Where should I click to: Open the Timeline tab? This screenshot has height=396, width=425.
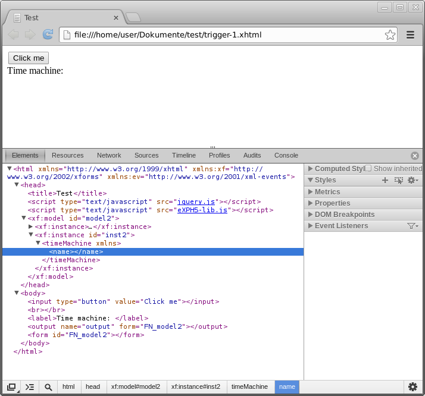184,155
